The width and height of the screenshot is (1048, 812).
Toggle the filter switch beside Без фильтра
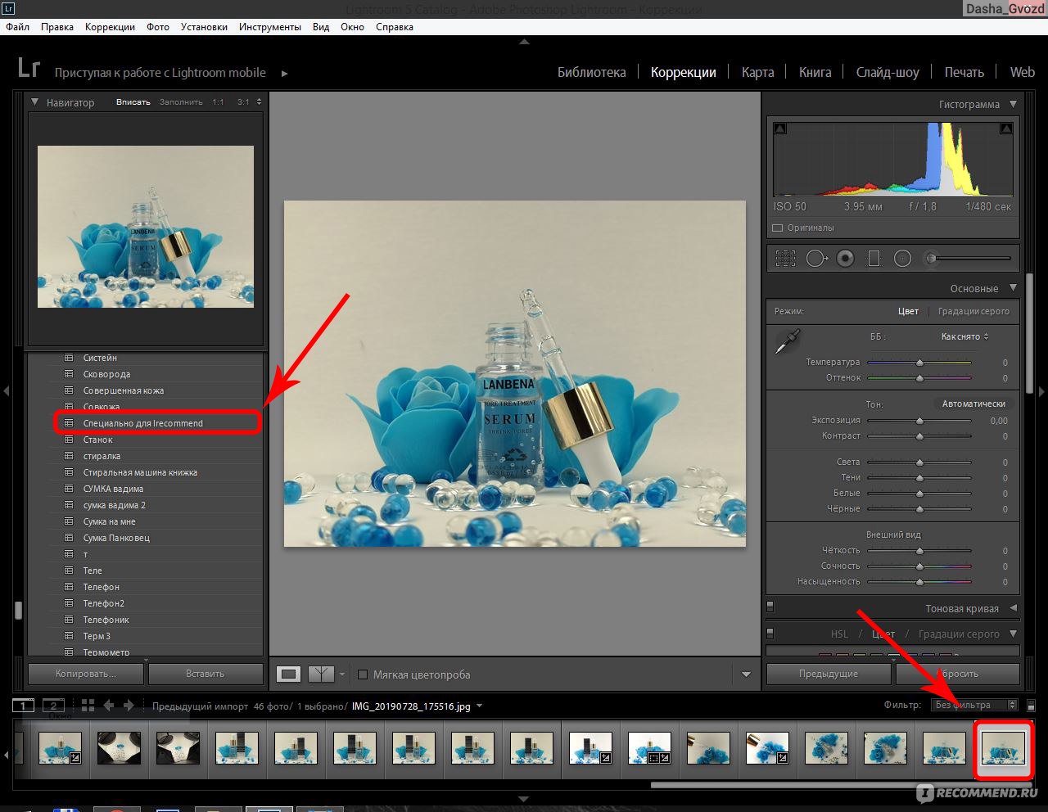(1031, 706)
